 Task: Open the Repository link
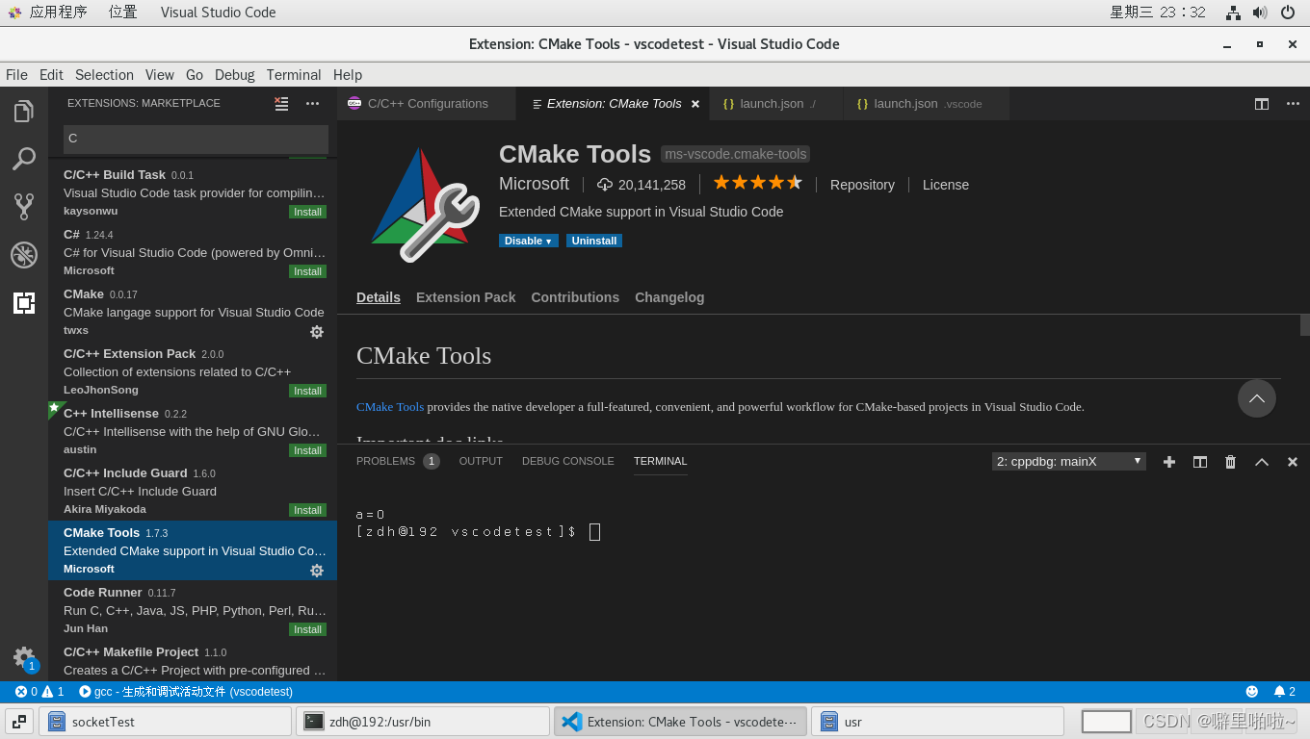pos(862,185)
